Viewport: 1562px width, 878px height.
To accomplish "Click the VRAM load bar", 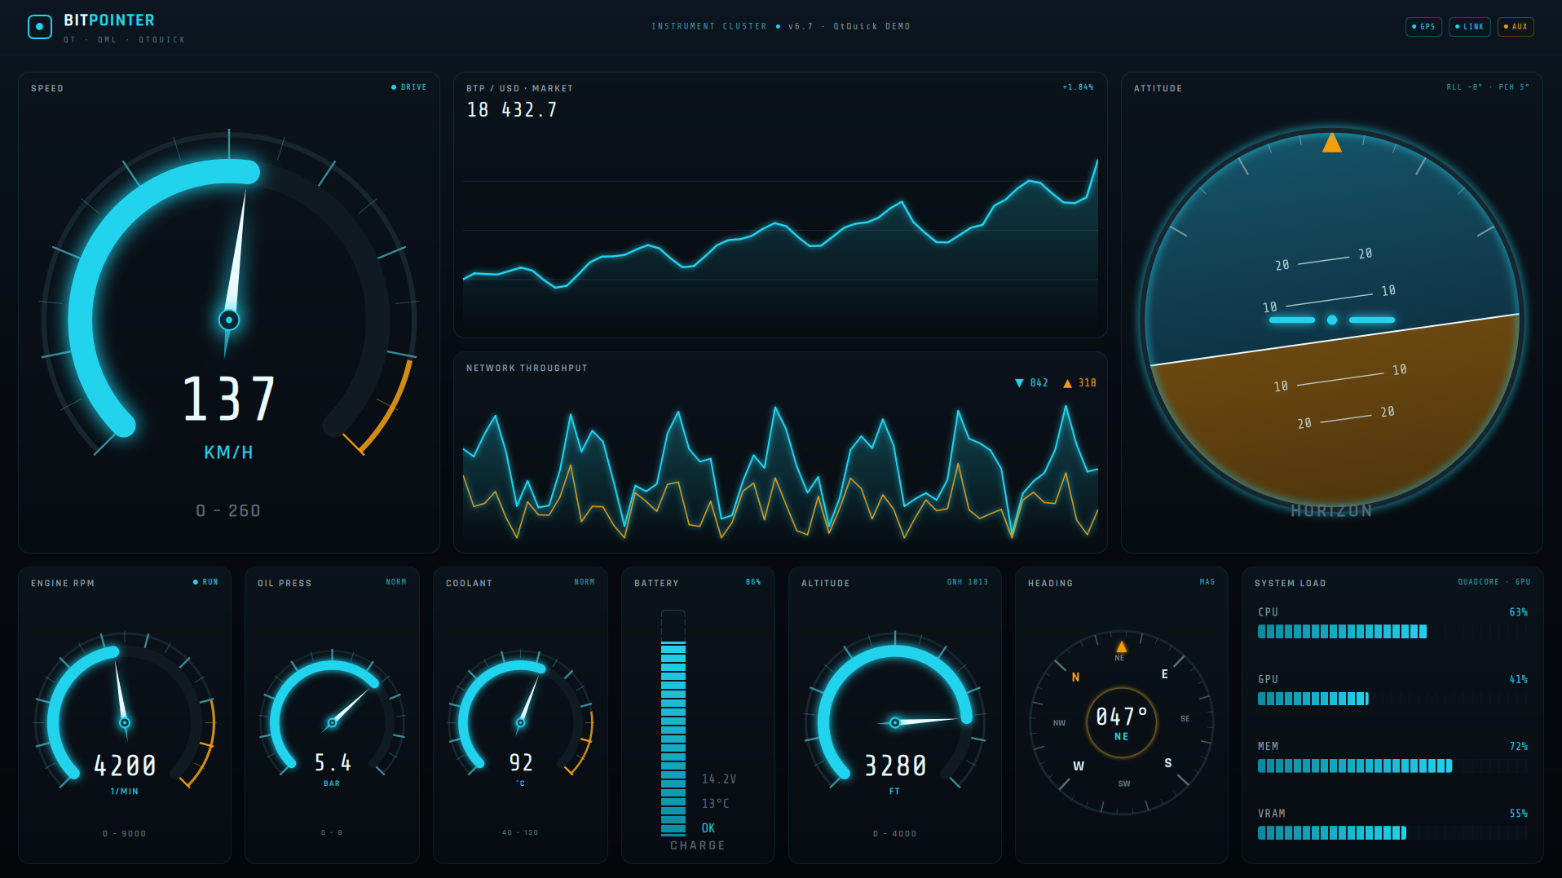I will point(1392,832).
